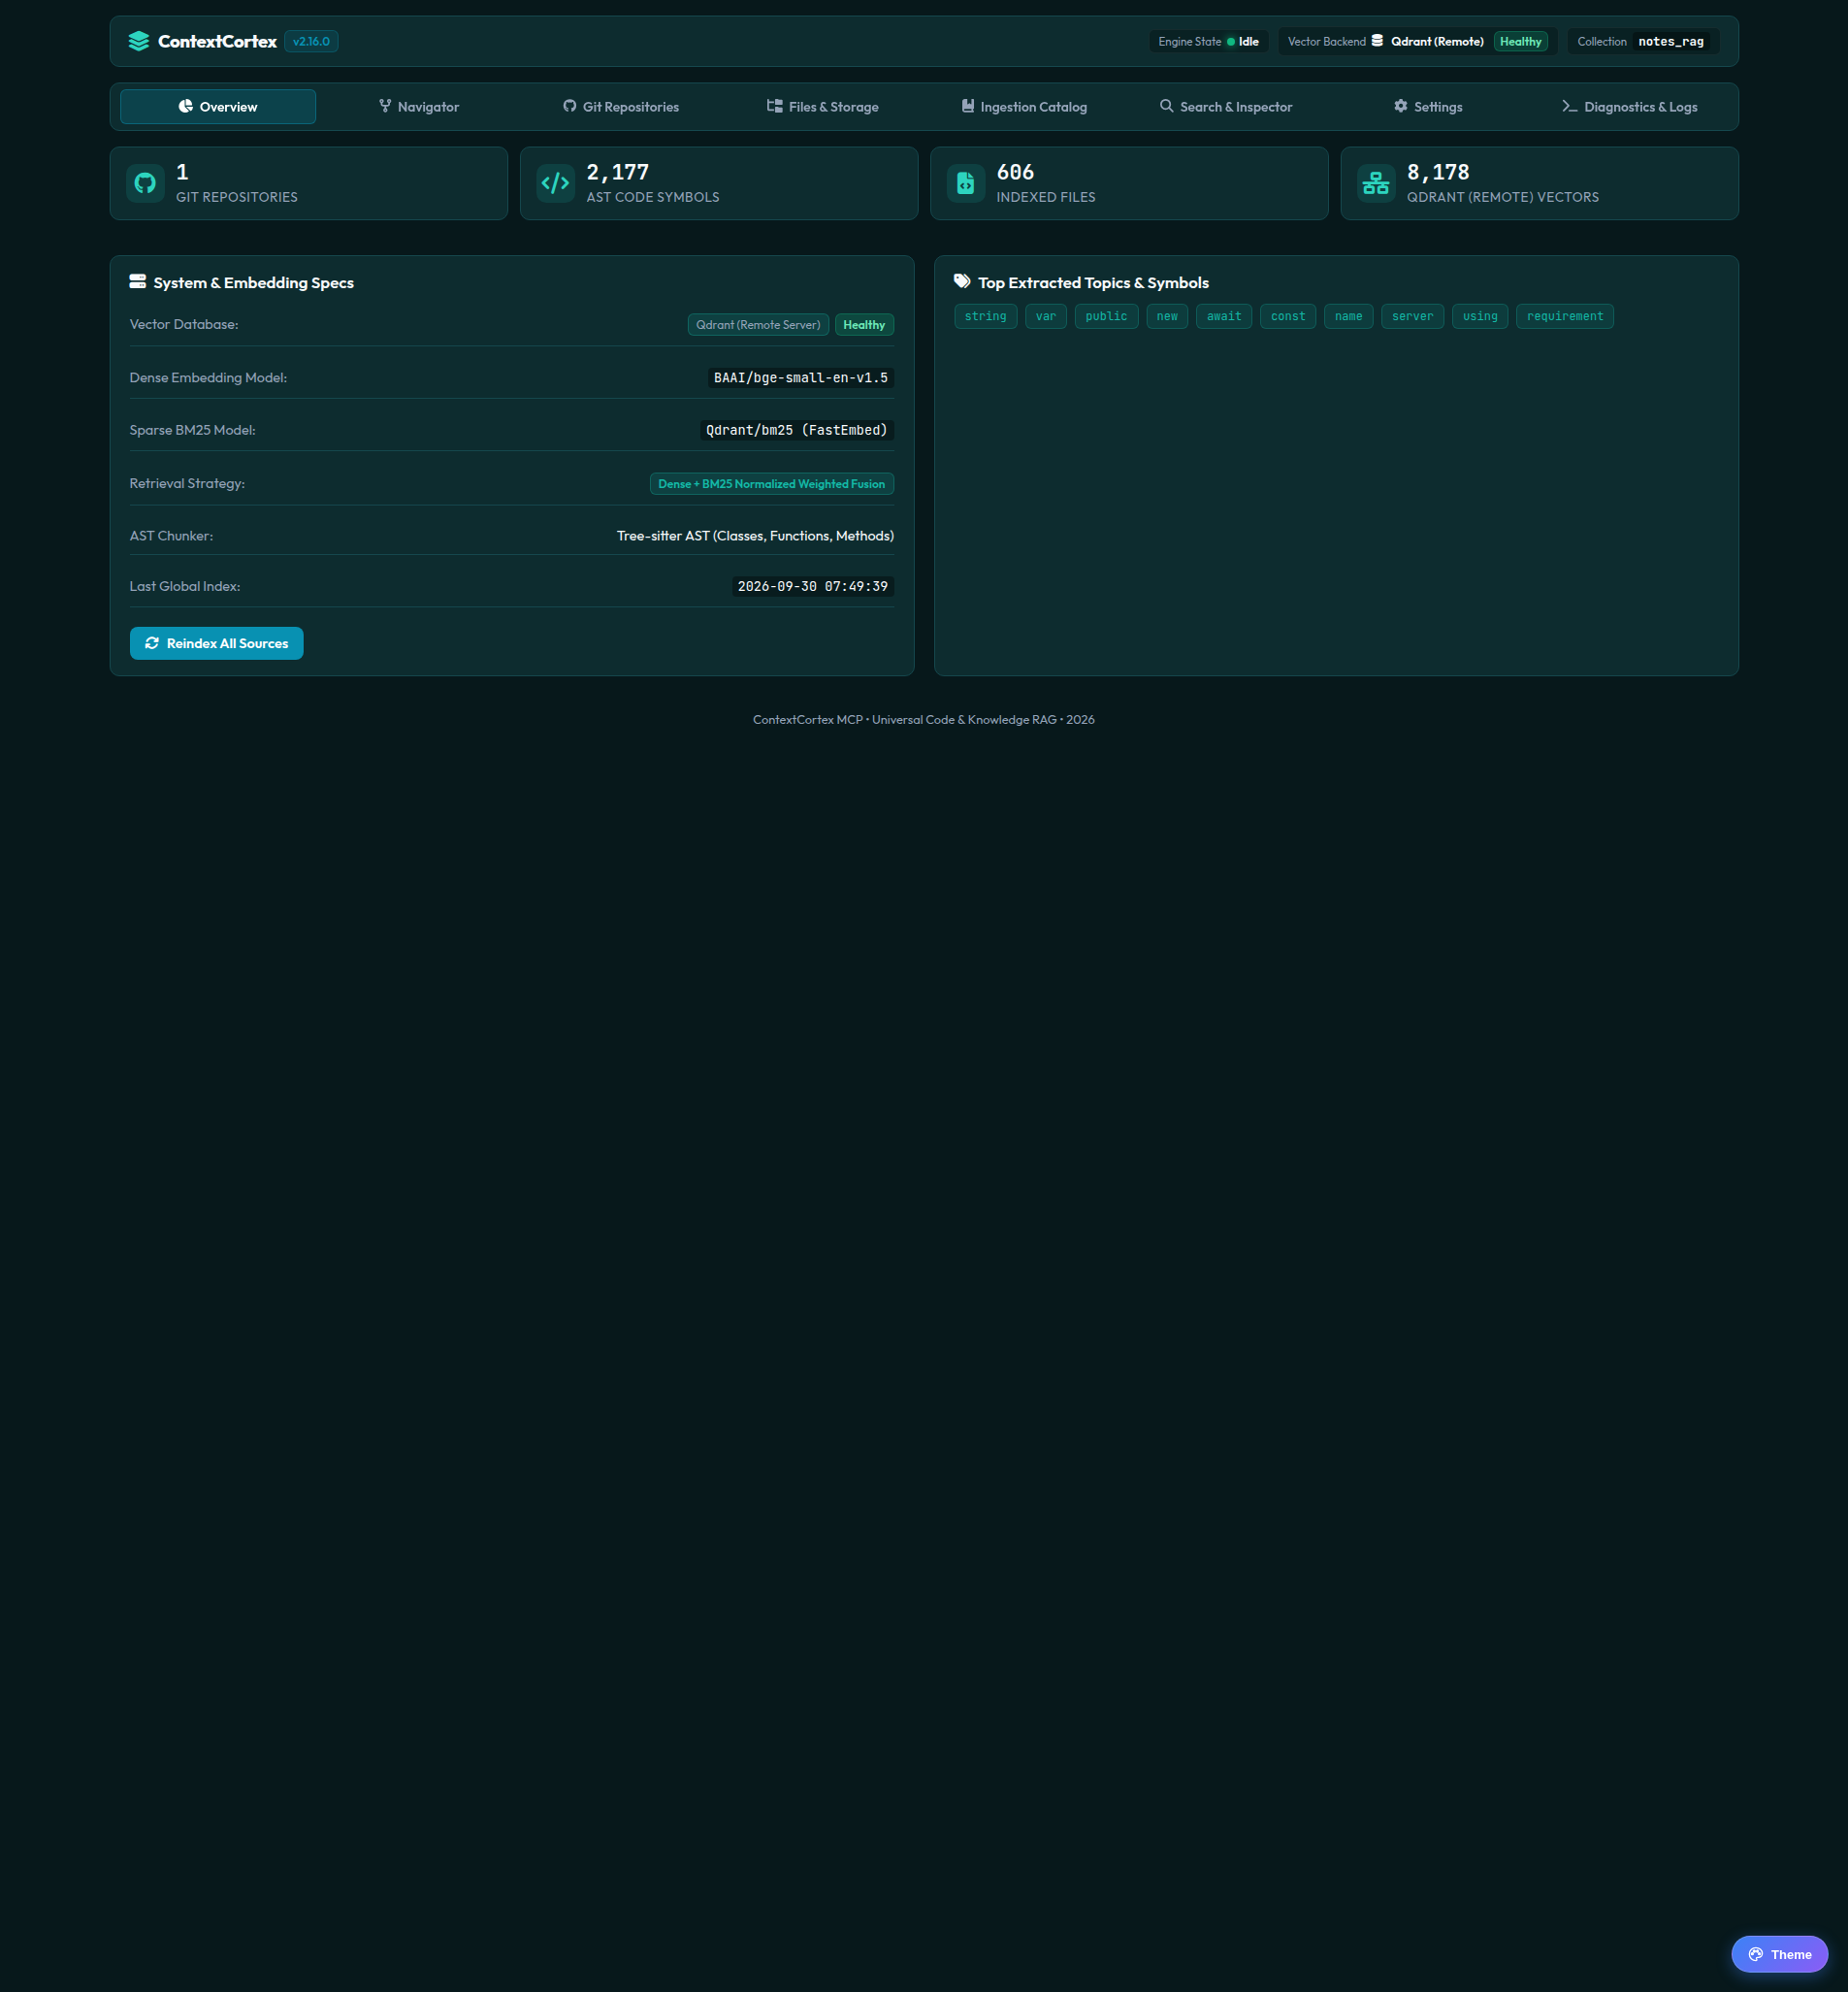Select the 'public' topic tag
The width and height of the screenshot is (1848, 1992).
[x=1106, y=316]
